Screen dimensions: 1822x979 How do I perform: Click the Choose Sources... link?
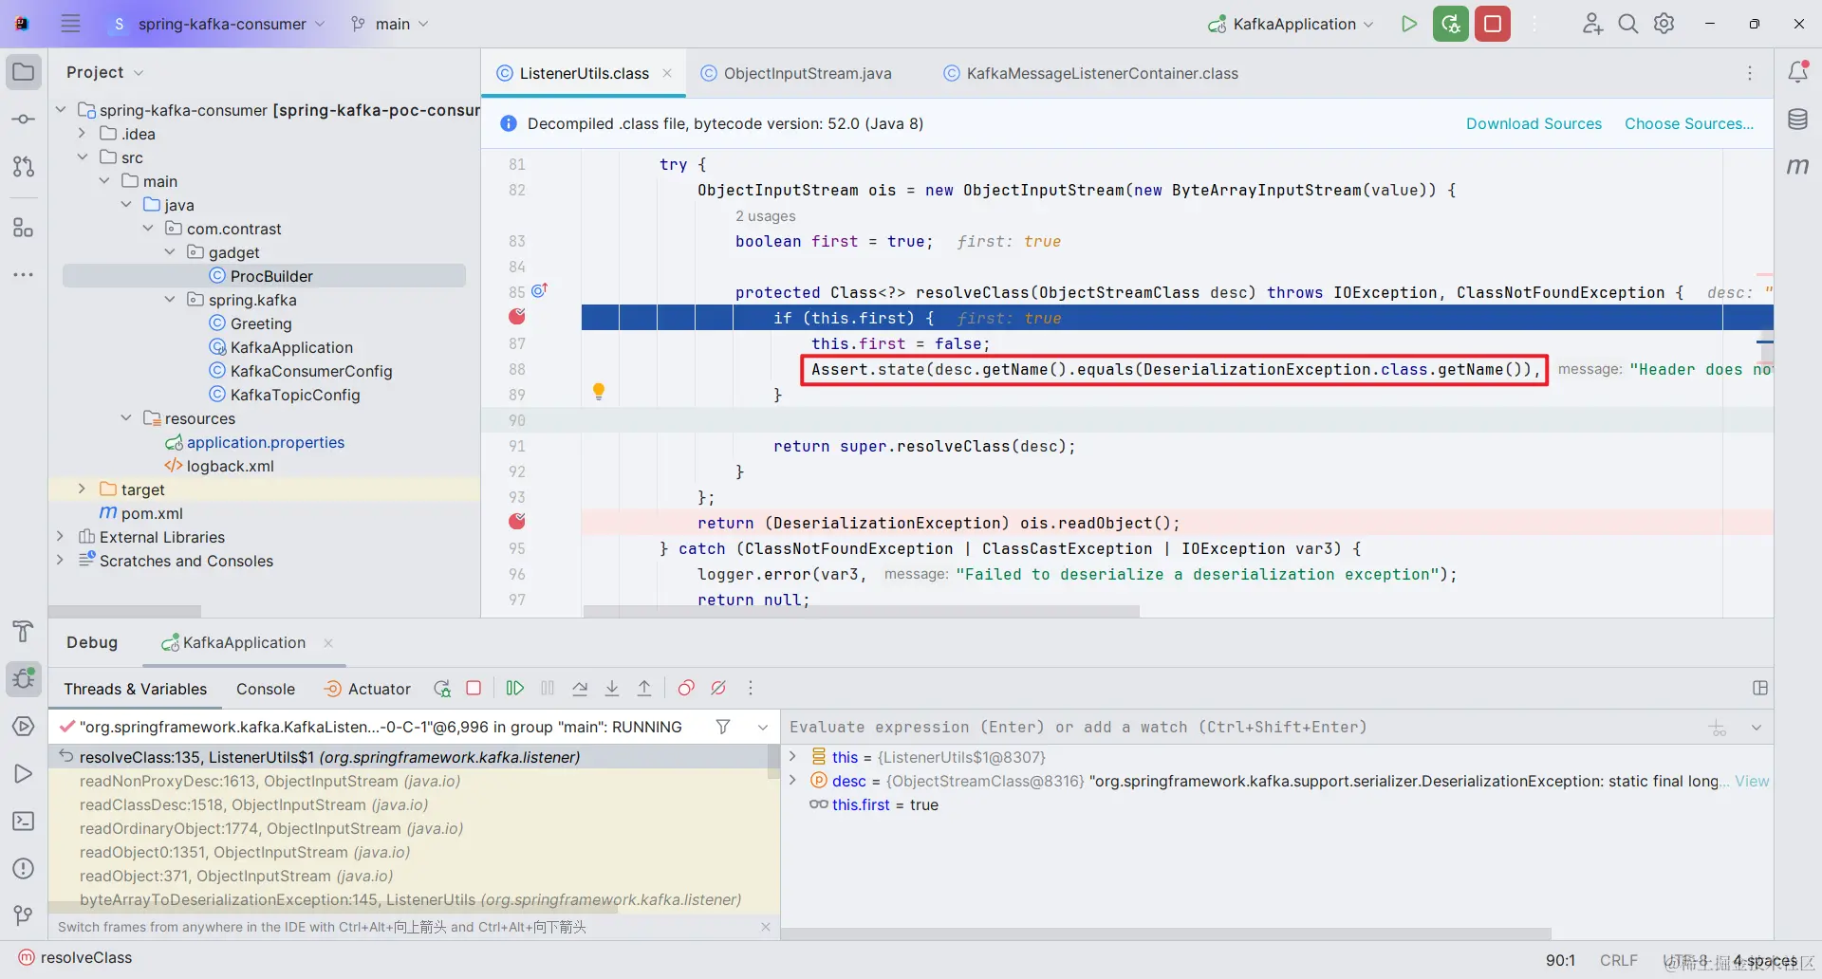pos(1689,123)
